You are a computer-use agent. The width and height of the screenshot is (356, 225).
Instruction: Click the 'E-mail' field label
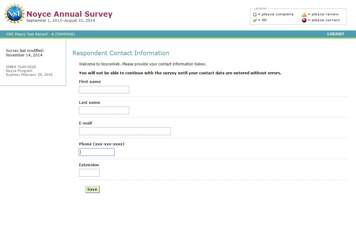click(85, 123)
